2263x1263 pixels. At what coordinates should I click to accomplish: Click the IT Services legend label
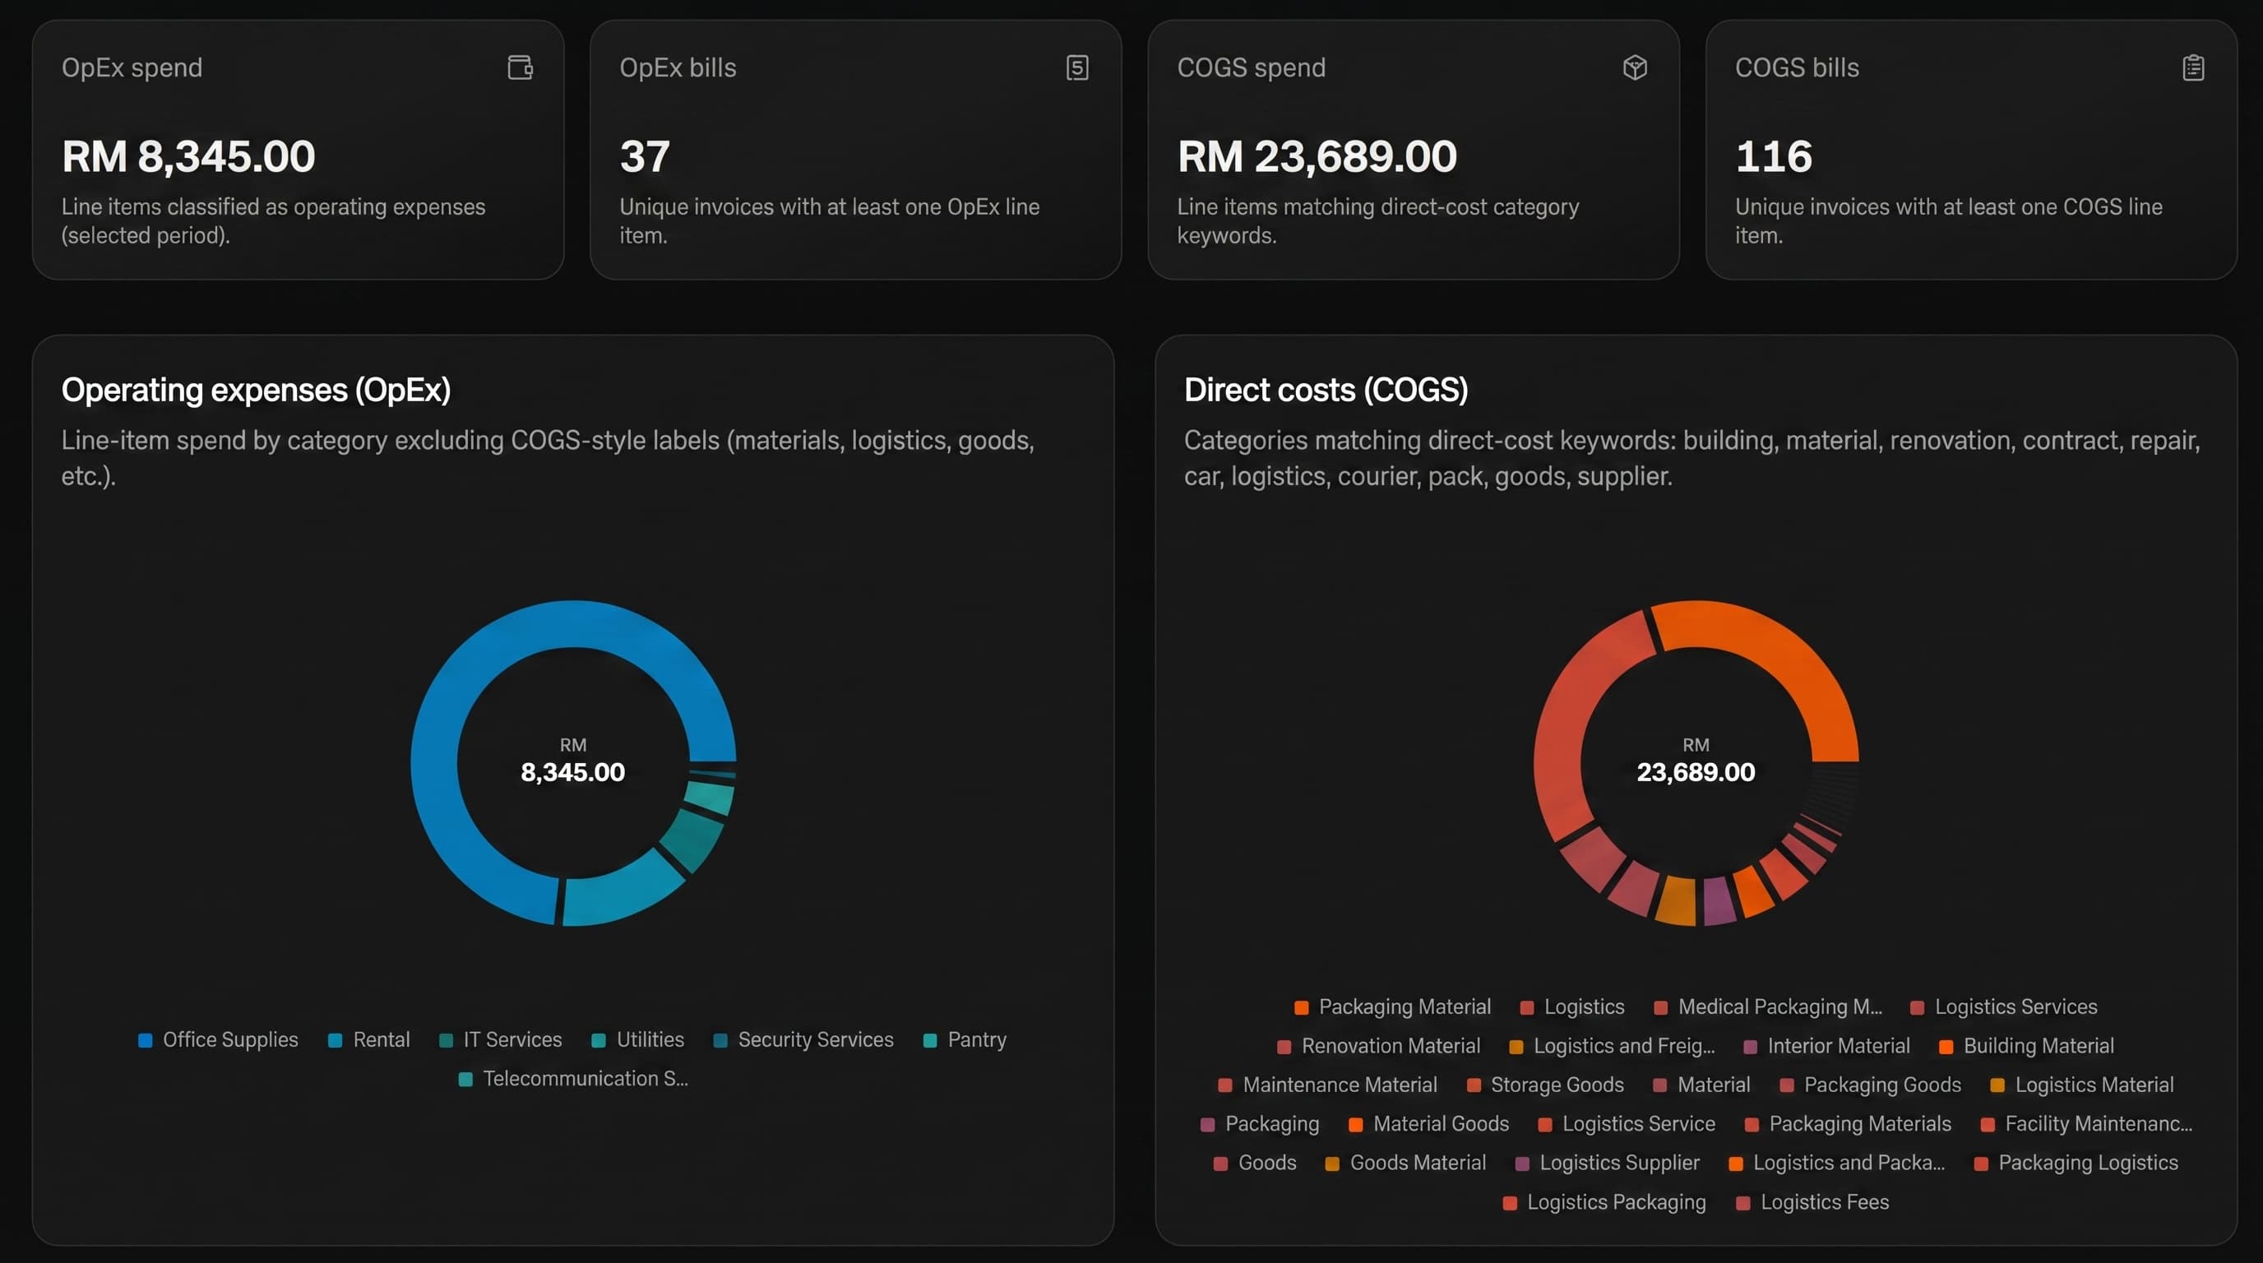pos(511,1040)
